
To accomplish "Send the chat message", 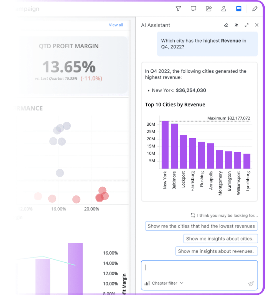I will [251, 284].
